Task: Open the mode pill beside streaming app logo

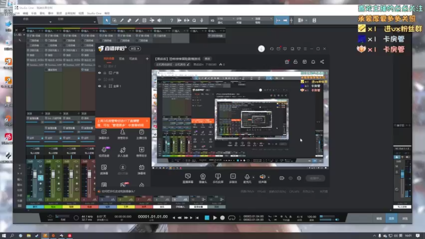Action: pos(135,49)
